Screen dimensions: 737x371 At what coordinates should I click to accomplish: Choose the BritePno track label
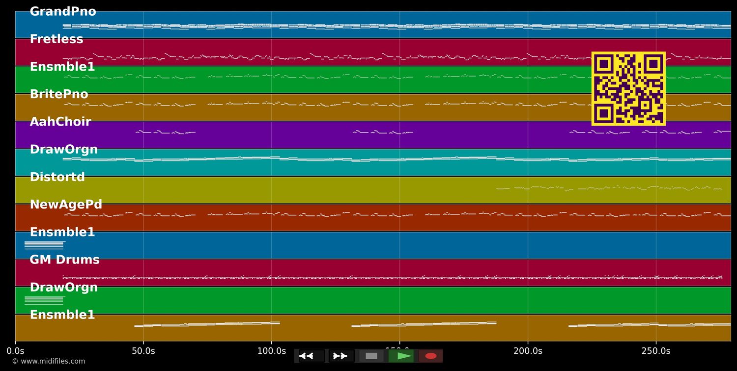59,94
